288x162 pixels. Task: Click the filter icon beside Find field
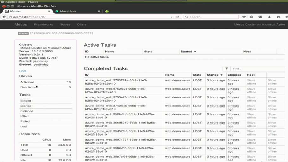tap(227, 68)
